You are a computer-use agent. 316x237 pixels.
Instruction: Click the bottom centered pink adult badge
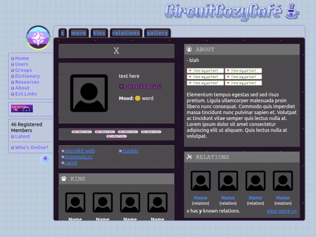116,136
